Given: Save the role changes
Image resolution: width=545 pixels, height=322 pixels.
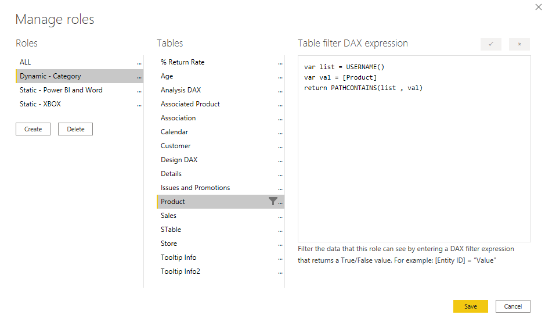Looking at the screenshot, I should [x=471, y=306].
